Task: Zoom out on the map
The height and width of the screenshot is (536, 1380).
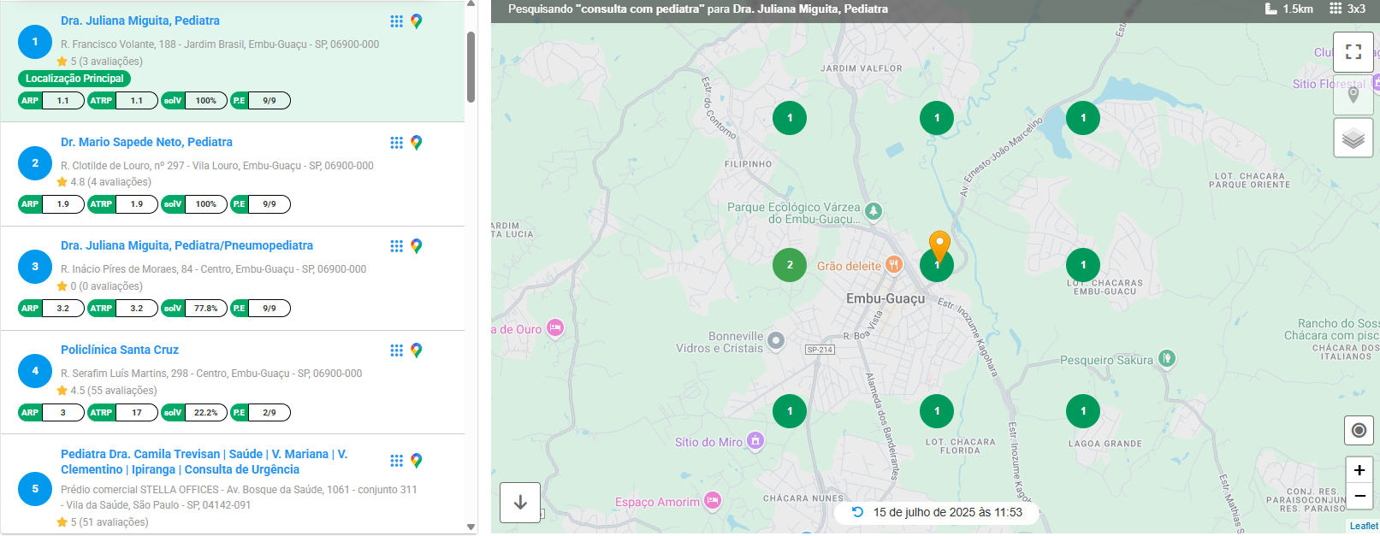Action: [x=1359, y=496]
